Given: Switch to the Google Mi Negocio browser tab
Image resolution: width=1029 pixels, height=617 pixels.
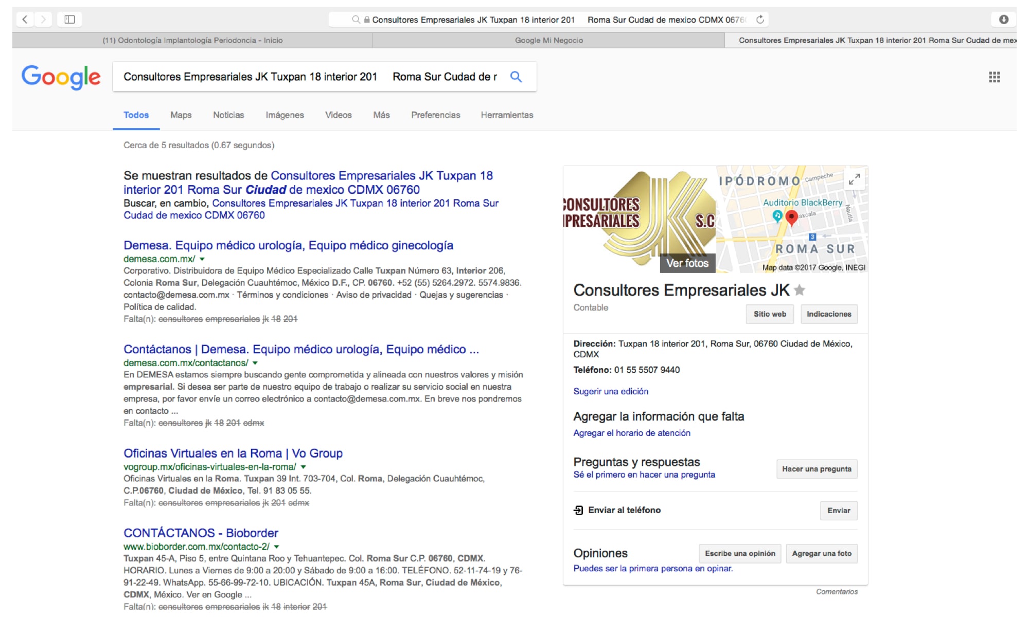Looking at the screenshot, I should pyautogui.click(x=548, y=40).
